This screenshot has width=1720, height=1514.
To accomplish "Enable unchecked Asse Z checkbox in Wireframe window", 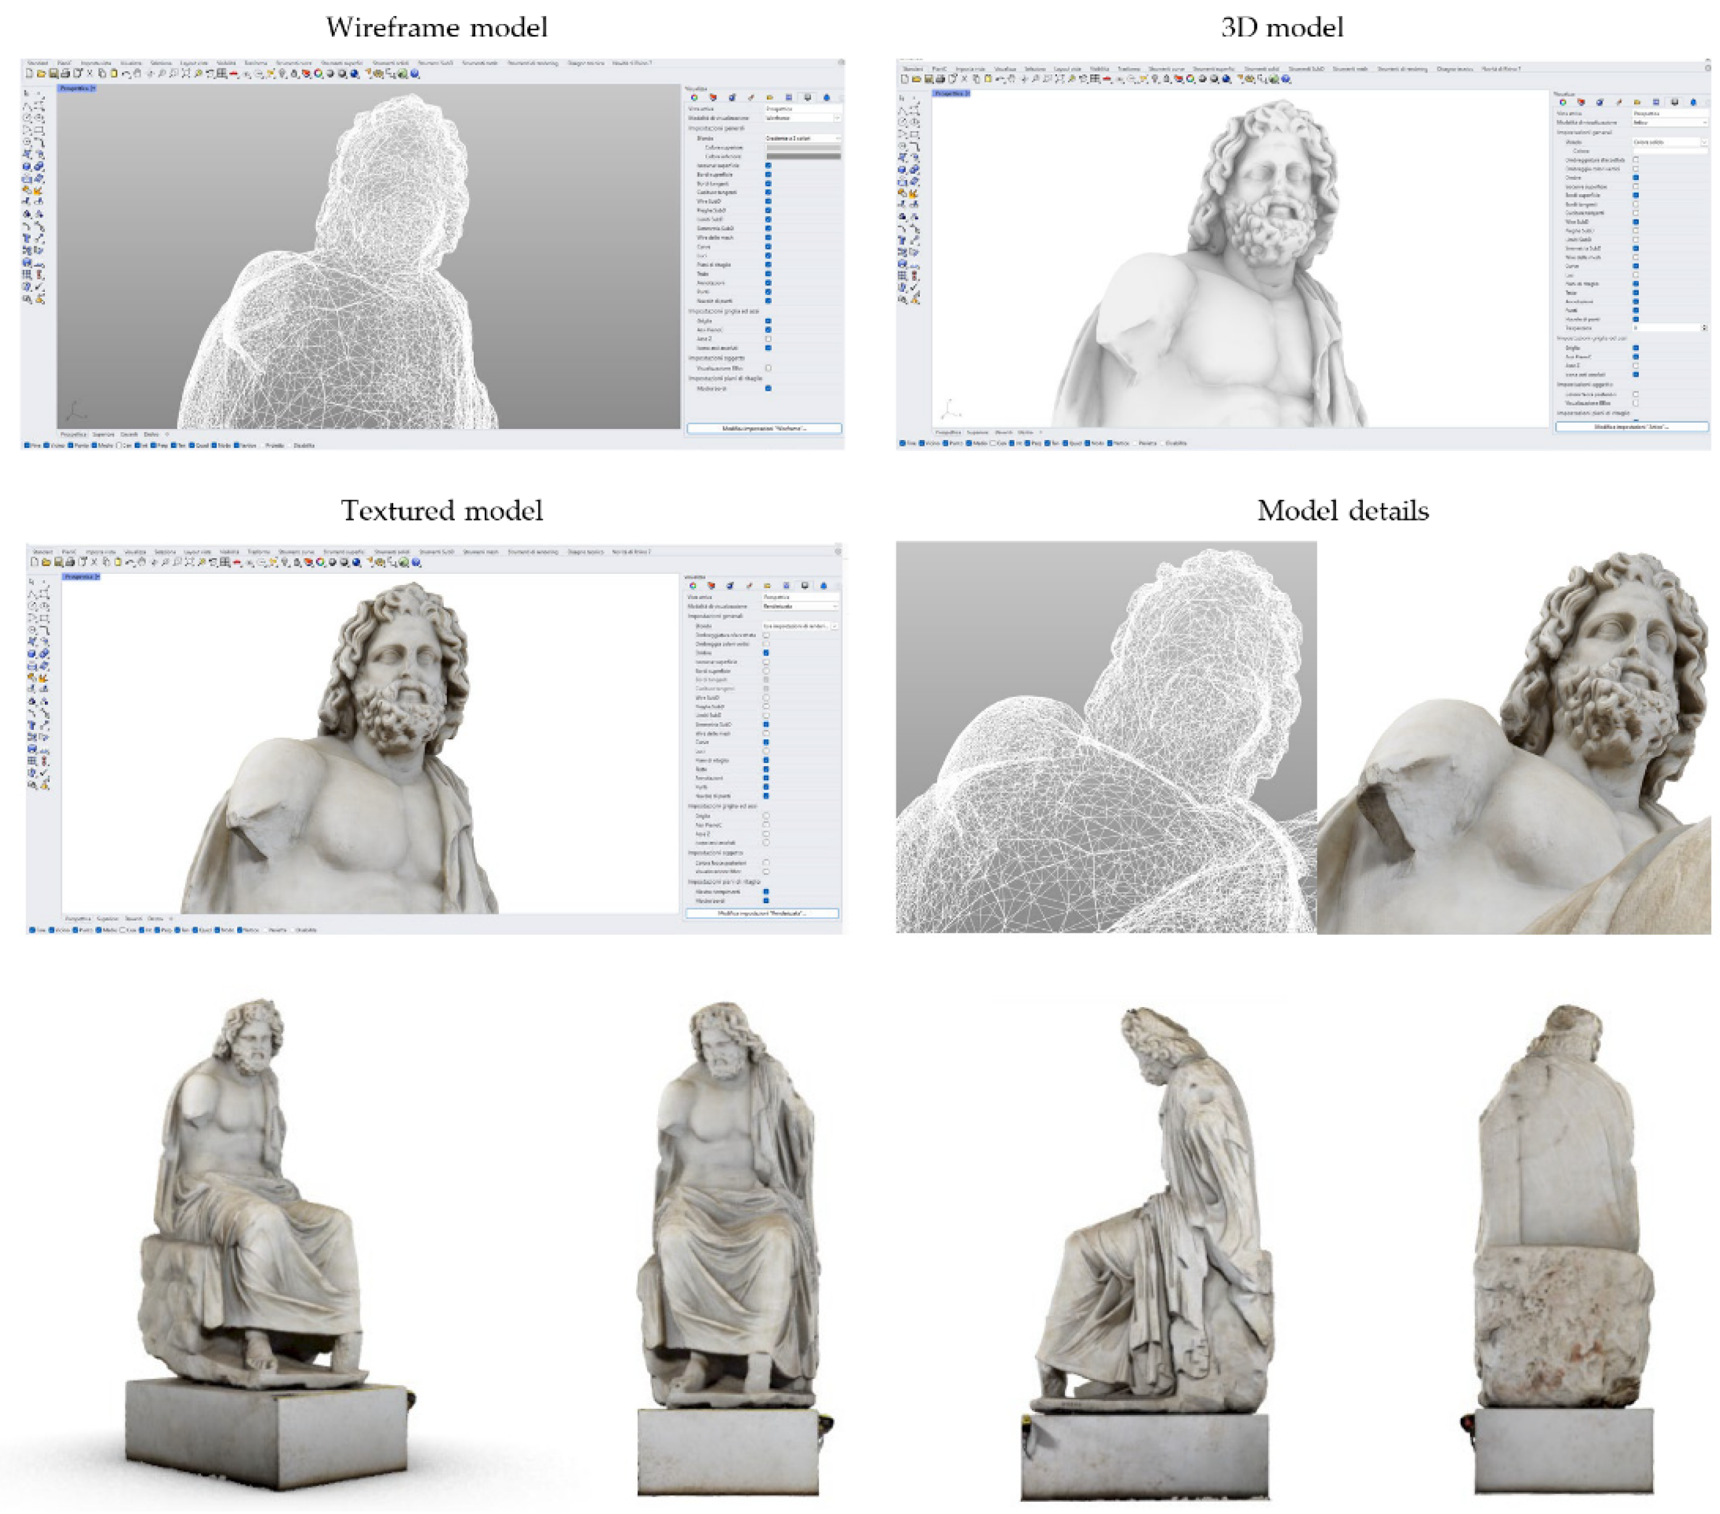I will pos(768,339).
